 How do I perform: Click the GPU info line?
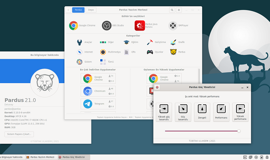point(24,124)
